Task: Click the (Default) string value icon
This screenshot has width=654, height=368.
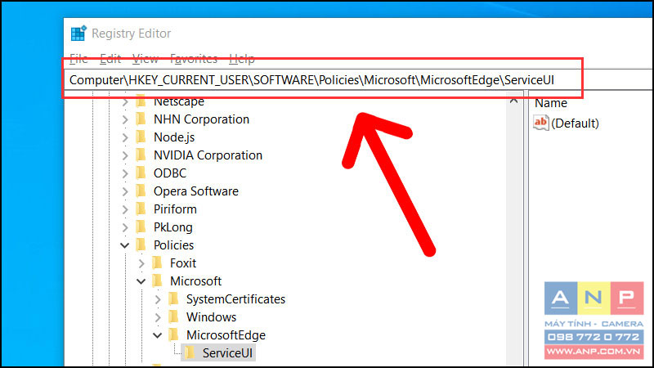Action: tap(541, 123)
